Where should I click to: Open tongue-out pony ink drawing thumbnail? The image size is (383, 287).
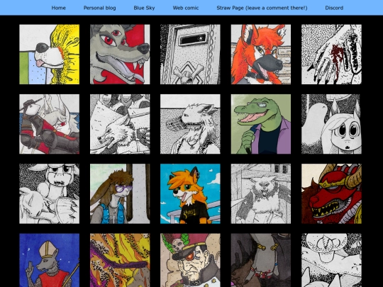tap(331, 260)
